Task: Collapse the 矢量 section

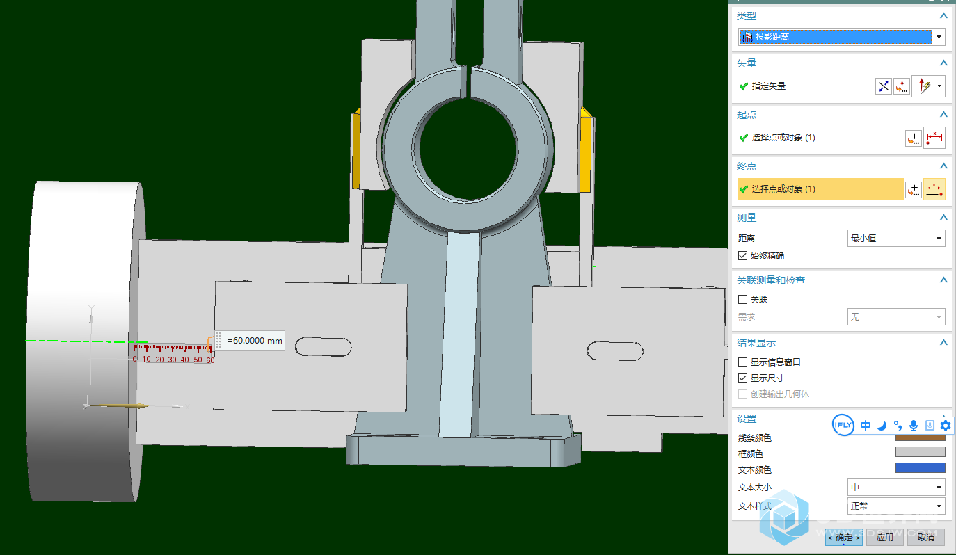Action: tap(943, 63)
